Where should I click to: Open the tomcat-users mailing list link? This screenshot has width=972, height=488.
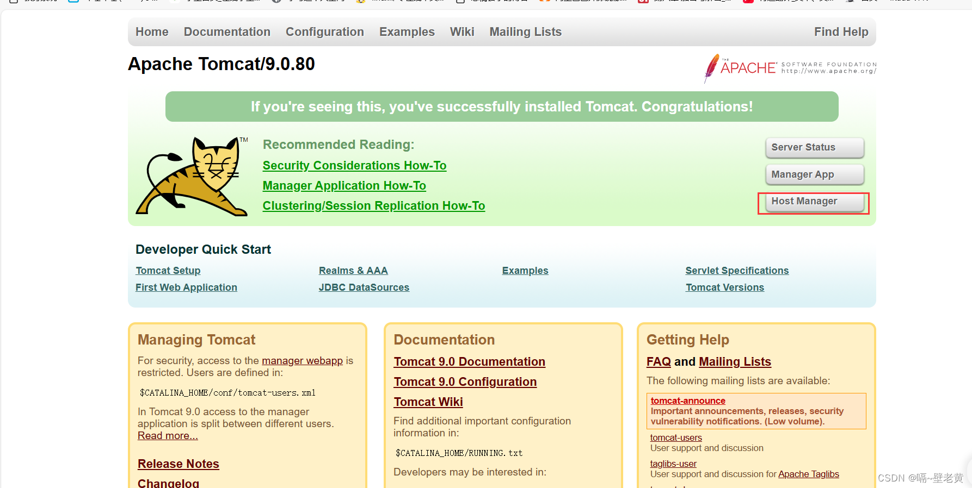[x=676, y=438]
